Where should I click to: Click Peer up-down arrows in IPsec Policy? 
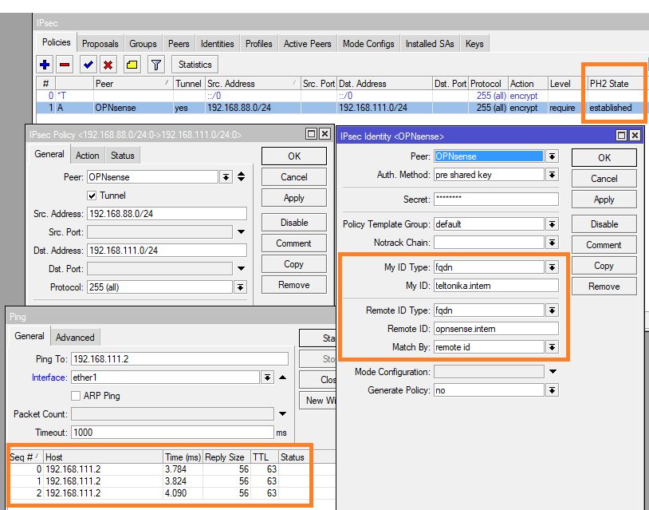click(242, 177)
